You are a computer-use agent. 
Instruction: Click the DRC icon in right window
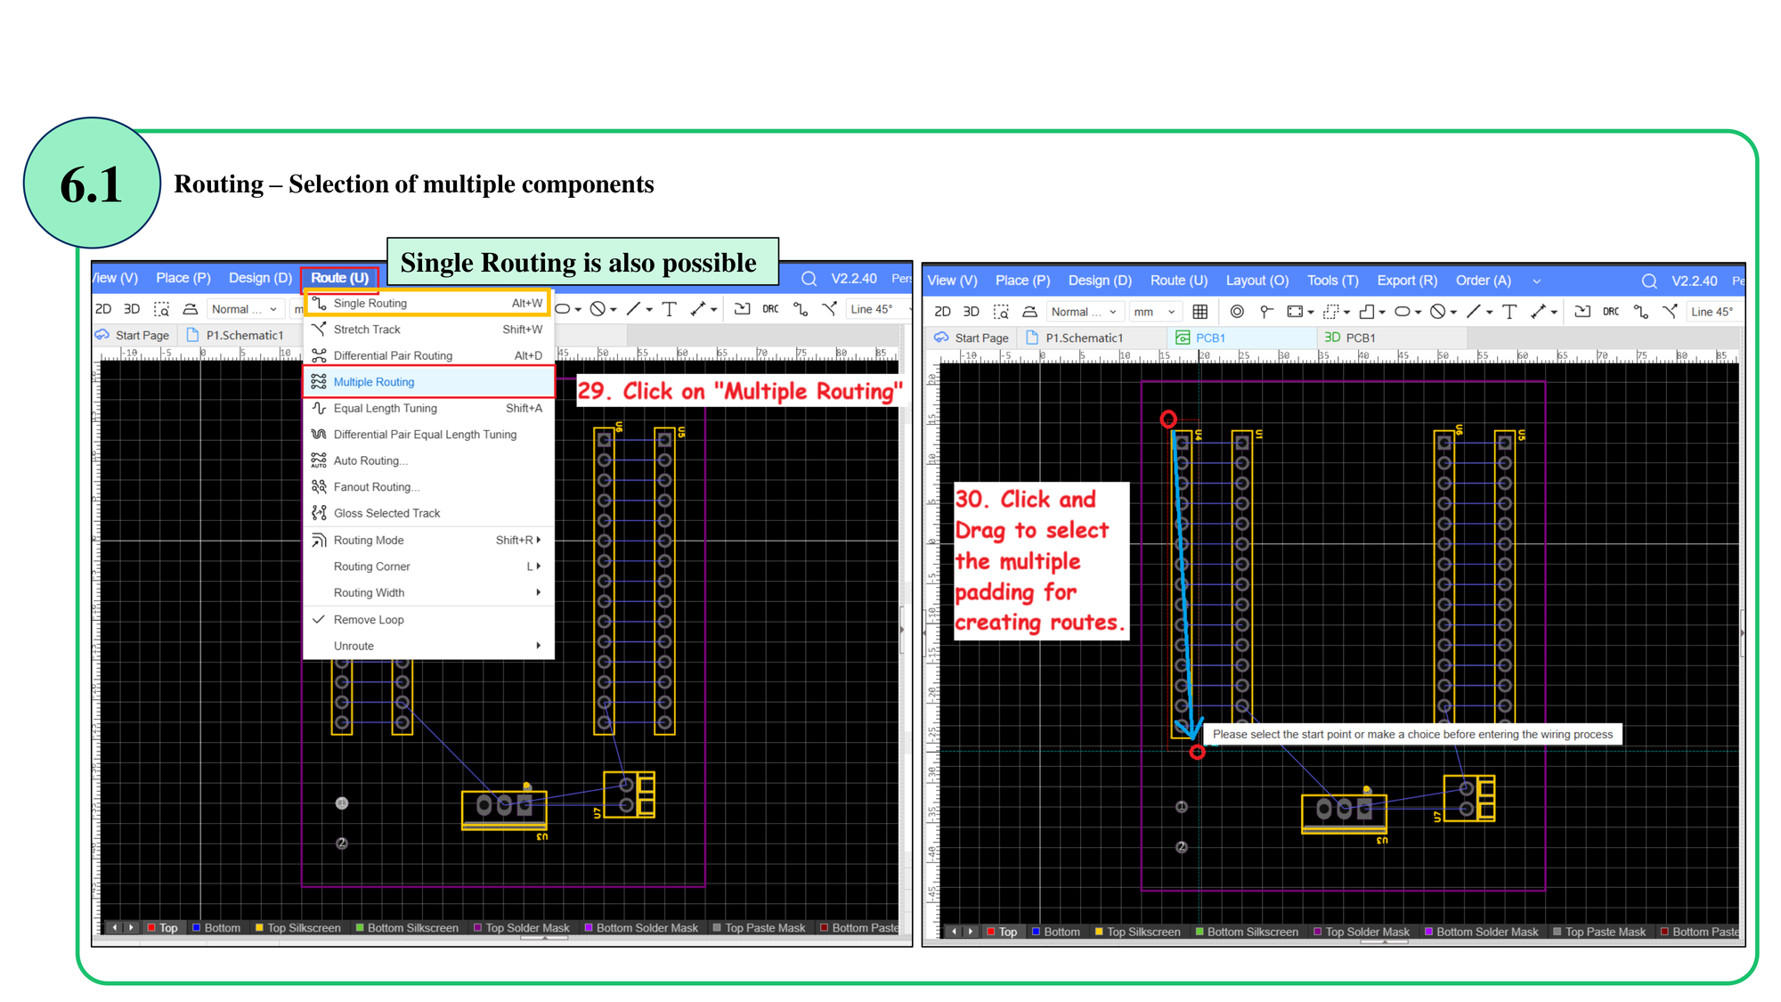coord(1611,312)
